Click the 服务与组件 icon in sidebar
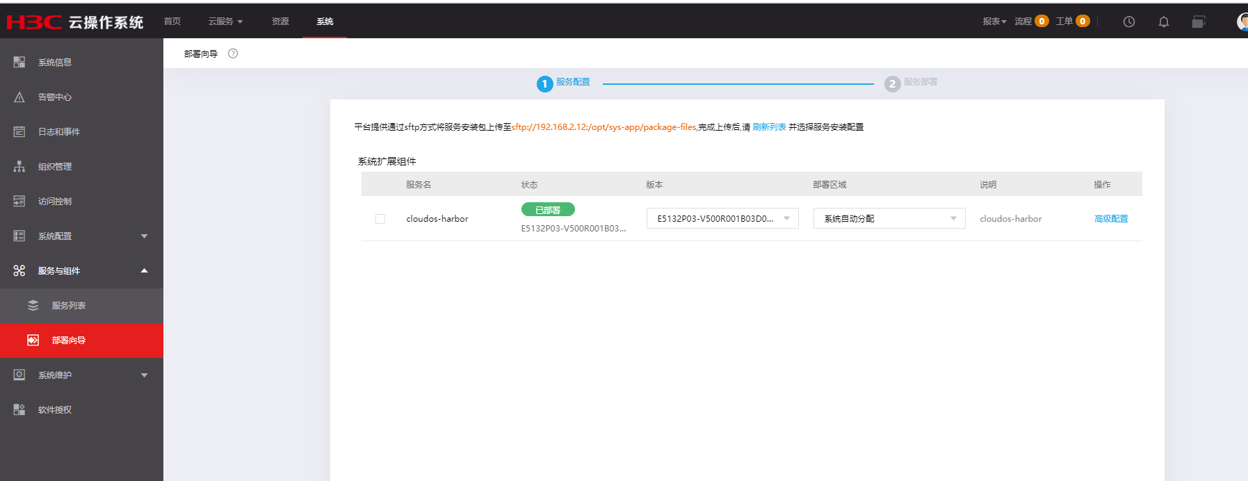The height and width of the screenshot is (481, 1248). 19,271
